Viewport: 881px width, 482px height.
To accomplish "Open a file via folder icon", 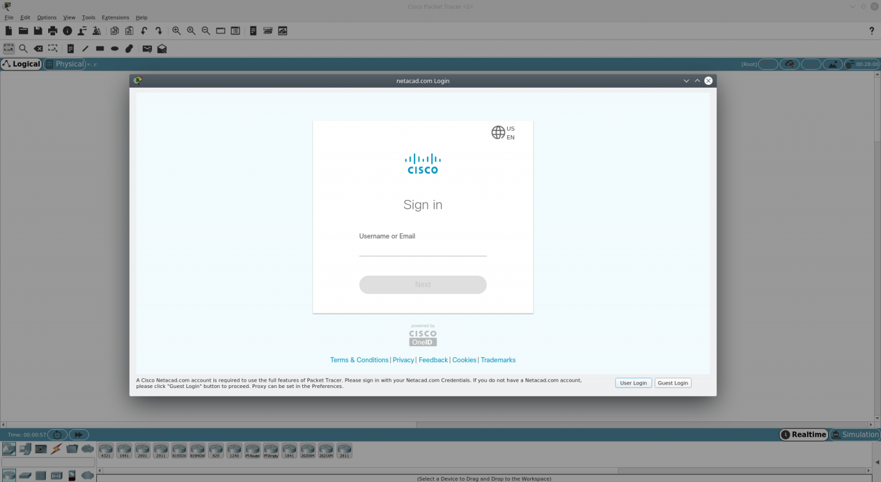I will pyautogui.click(x=24, y=31).
